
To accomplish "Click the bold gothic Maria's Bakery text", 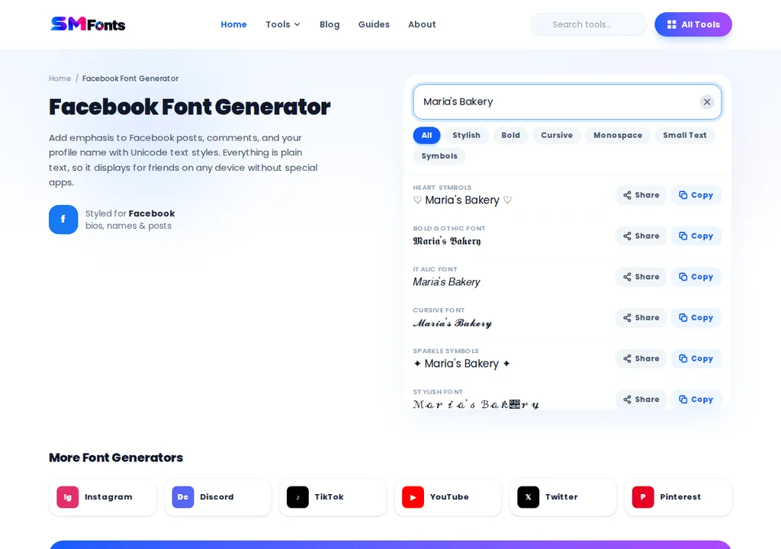I will [447, 241].
